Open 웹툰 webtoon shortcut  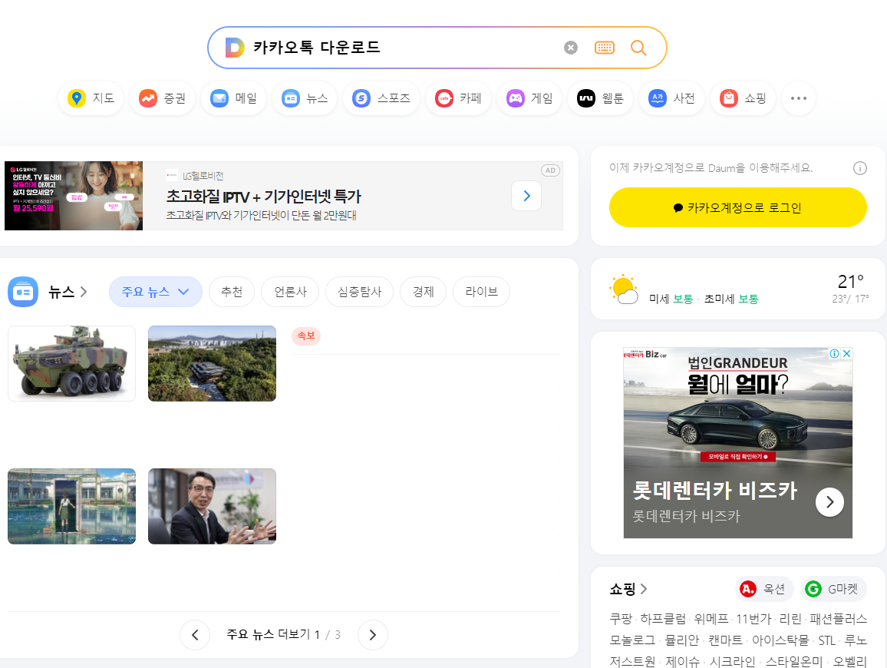[x=600, y=98]
